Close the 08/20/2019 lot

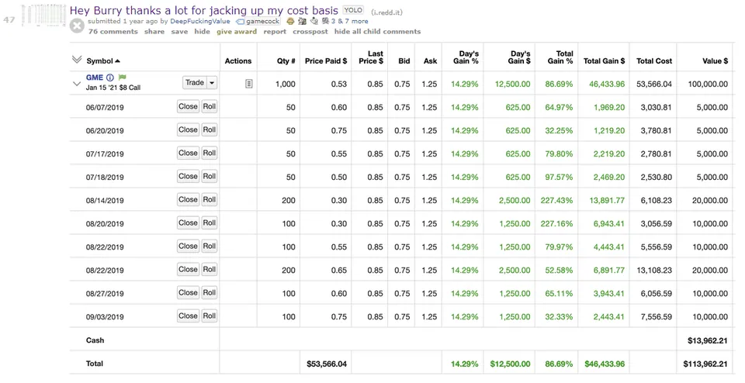coord(188,223)
